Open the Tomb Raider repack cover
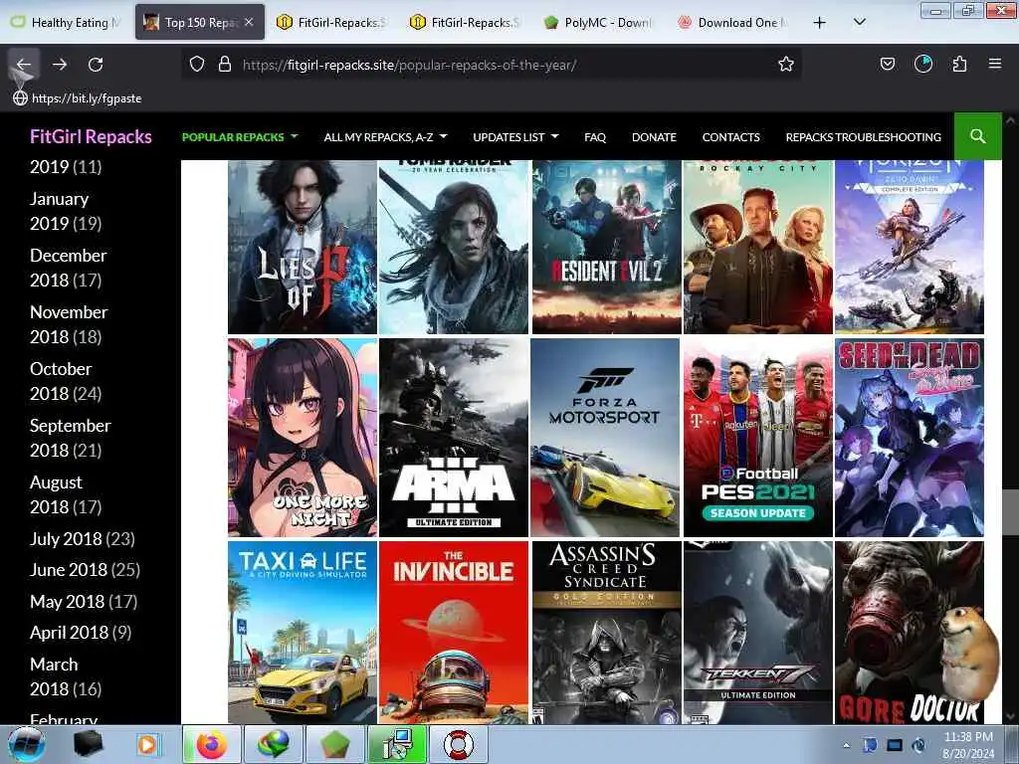Image resolution: width=1019 pixels, height=764 pixels. (454, 247)
